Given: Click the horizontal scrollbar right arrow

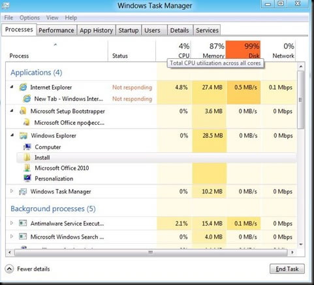Looking at the screenshot, I should pos(292,252).
